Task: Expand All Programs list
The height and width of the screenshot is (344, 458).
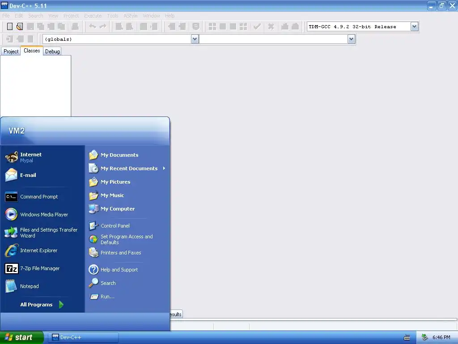Action: click(x=42, y=305)
